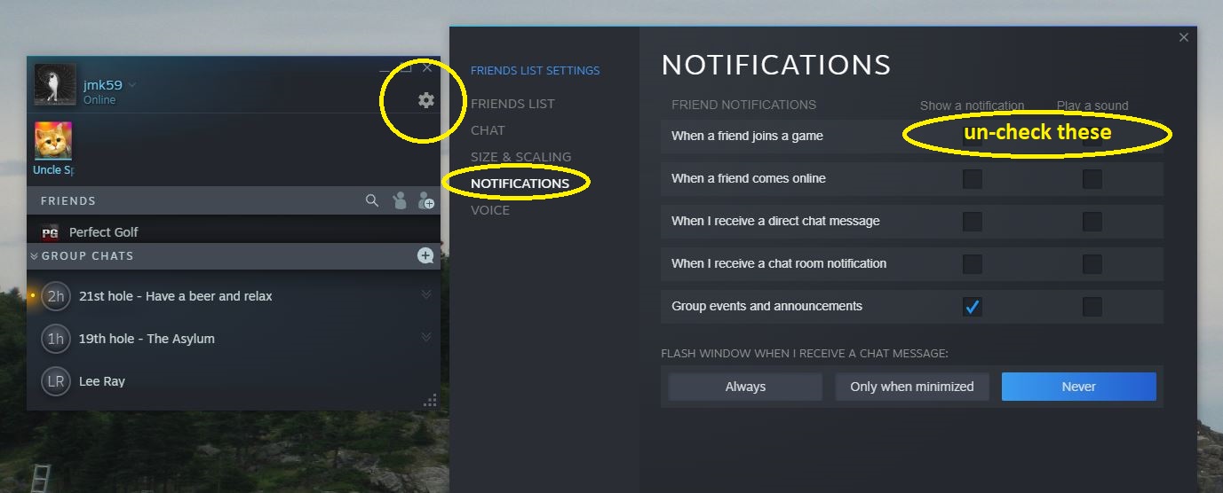This screenshot has height=493, width=1223.
Task: Click the LR avatar for Lee Ray
Action: click(x=55, y=381)
